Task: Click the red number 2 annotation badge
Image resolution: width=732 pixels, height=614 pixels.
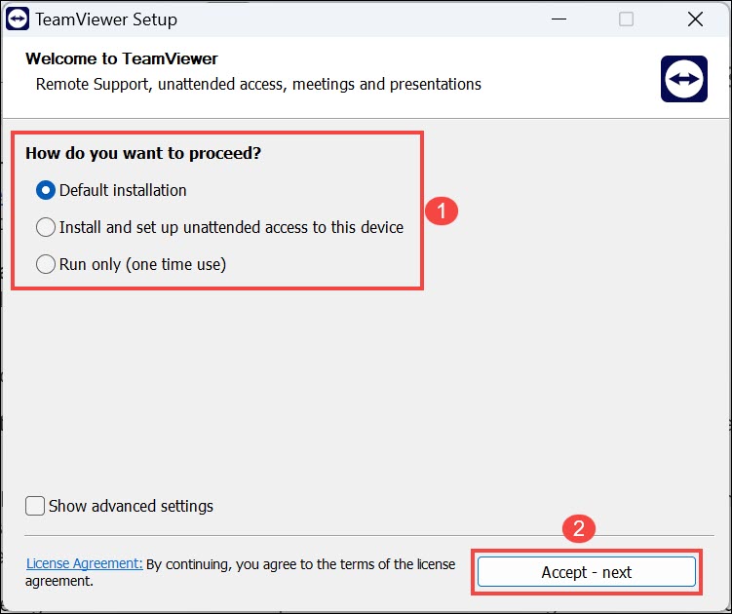Action: click(x=578, y=529)
